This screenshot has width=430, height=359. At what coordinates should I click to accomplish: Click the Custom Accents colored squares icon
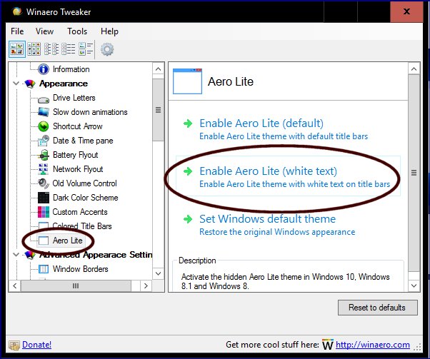(44, 212)
